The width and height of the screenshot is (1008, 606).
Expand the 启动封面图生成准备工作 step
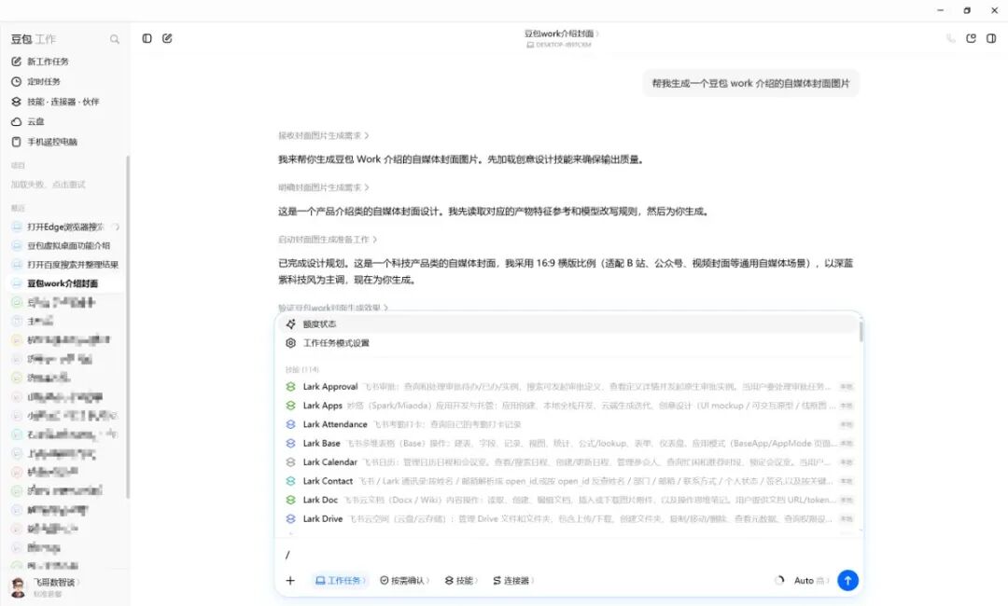coord(328,240)
